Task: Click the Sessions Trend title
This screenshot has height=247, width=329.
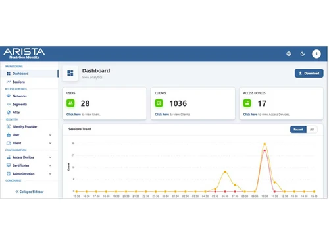Action: (x=80, y=129)
